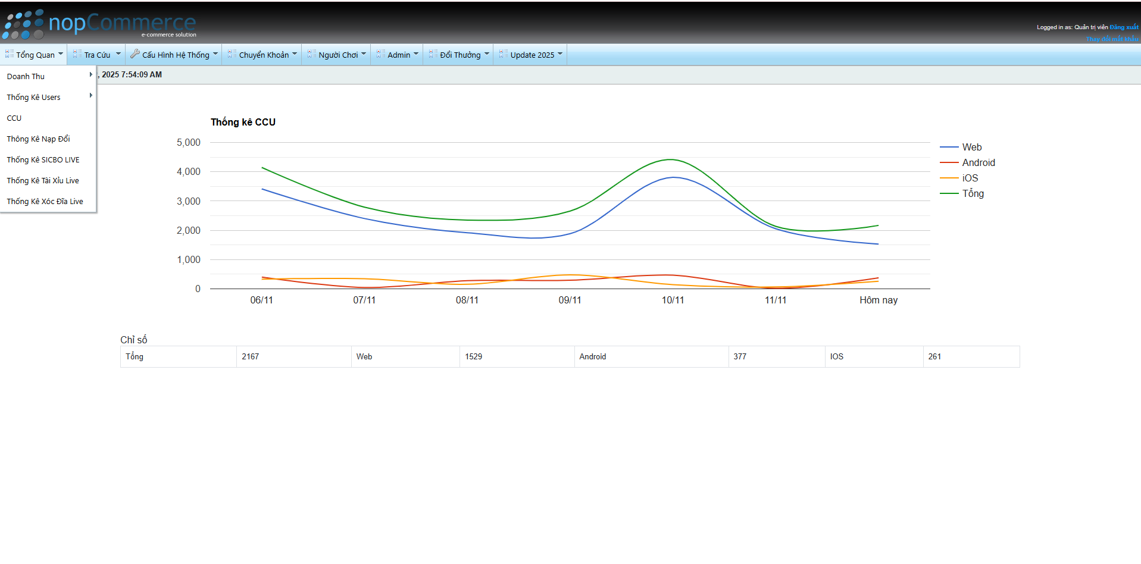Click the grid icon next to Tổng Quan
Image resolution: width=1141 pixels, height=564 pixels.
pos(10,54)
